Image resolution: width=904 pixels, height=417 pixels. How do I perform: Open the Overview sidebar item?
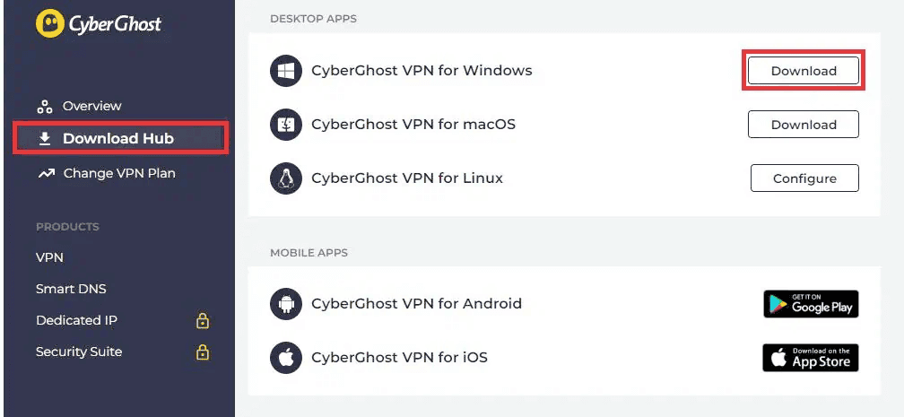79,106
